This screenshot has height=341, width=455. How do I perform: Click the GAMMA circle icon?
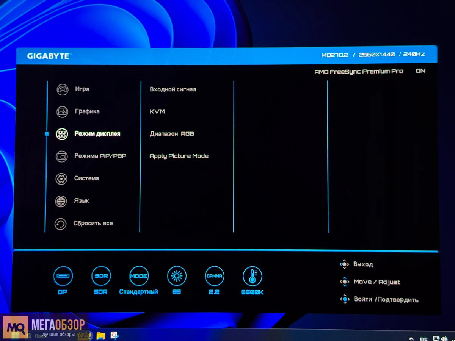click(x=214, y=276)
